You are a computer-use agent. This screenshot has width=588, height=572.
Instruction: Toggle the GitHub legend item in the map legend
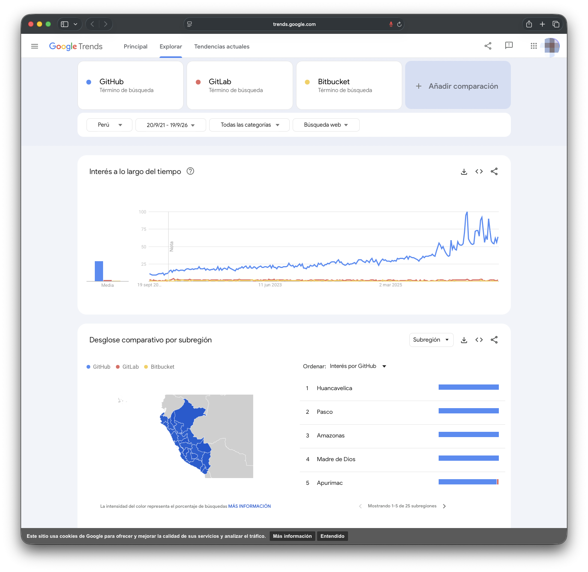99,367
